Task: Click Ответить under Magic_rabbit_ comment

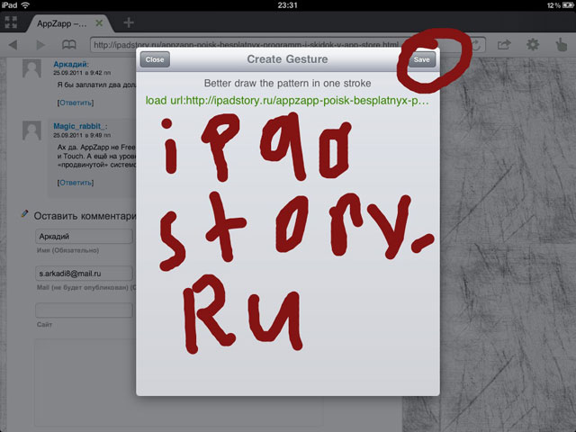Action: [74, 183]
